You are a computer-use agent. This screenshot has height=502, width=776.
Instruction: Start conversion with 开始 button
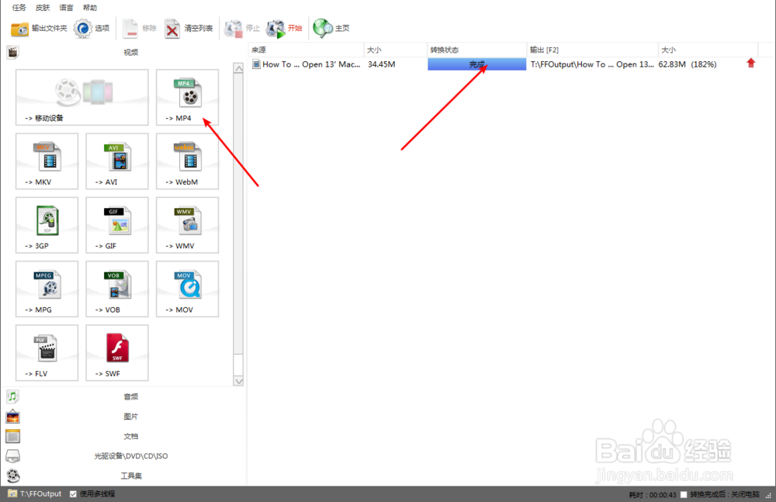coord(283,29)
